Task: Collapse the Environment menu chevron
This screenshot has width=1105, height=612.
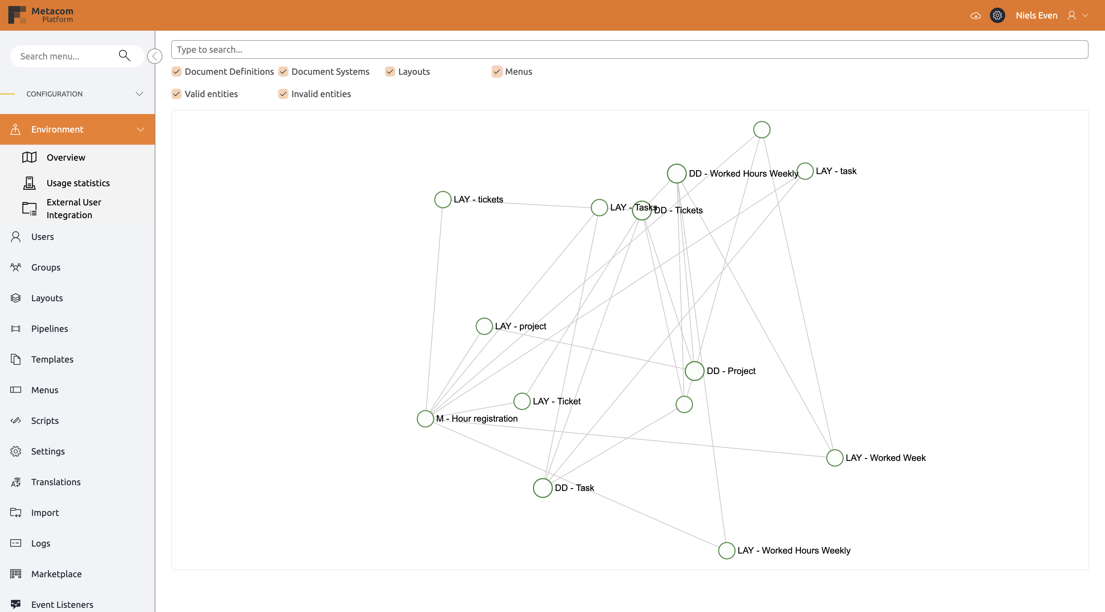Action: 140,129
